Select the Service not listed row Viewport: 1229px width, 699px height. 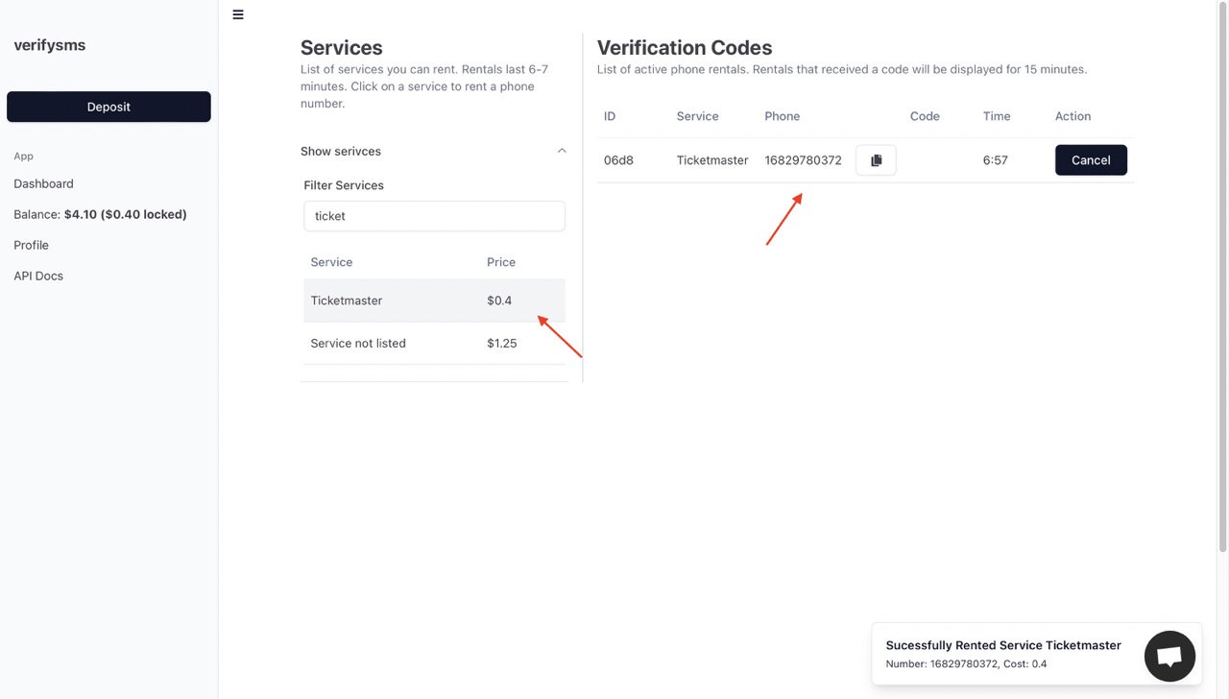click(x=434, y=343)
